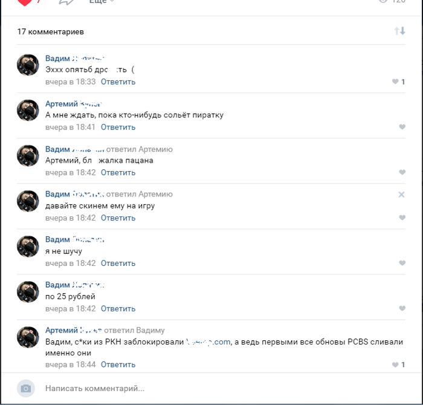
Task: Like the 'давайте скинем ему на игру' comment
Action: point(402,218)
